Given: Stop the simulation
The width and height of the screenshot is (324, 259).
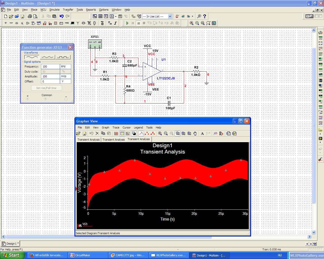Looking at the screenshot, I should (x=138, y=23).
